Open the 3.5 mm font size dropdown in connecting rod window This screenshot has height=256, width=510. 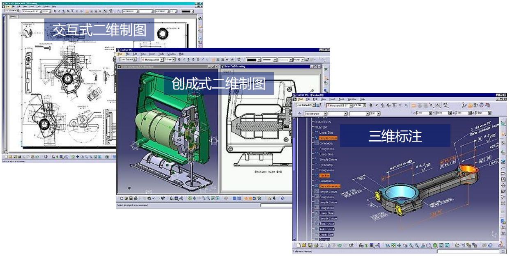[x=360, y=105]
